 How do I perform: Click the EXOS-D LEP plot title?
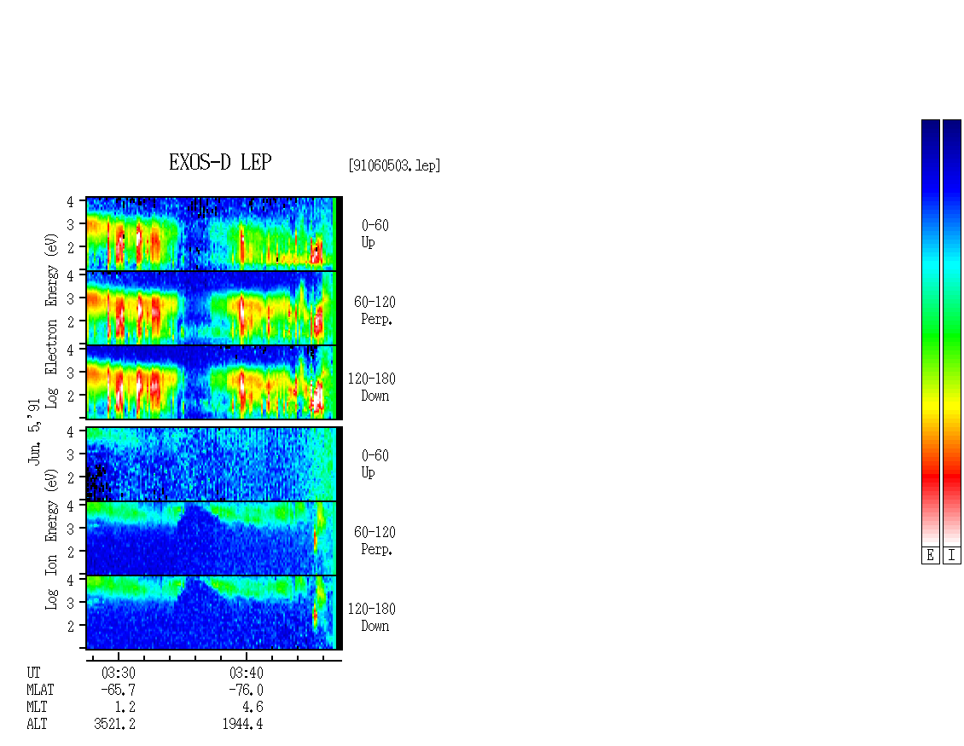220,162
